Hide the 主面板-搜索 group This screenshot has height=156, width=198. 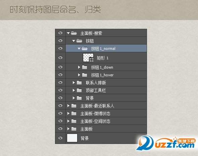pos(60,33)
